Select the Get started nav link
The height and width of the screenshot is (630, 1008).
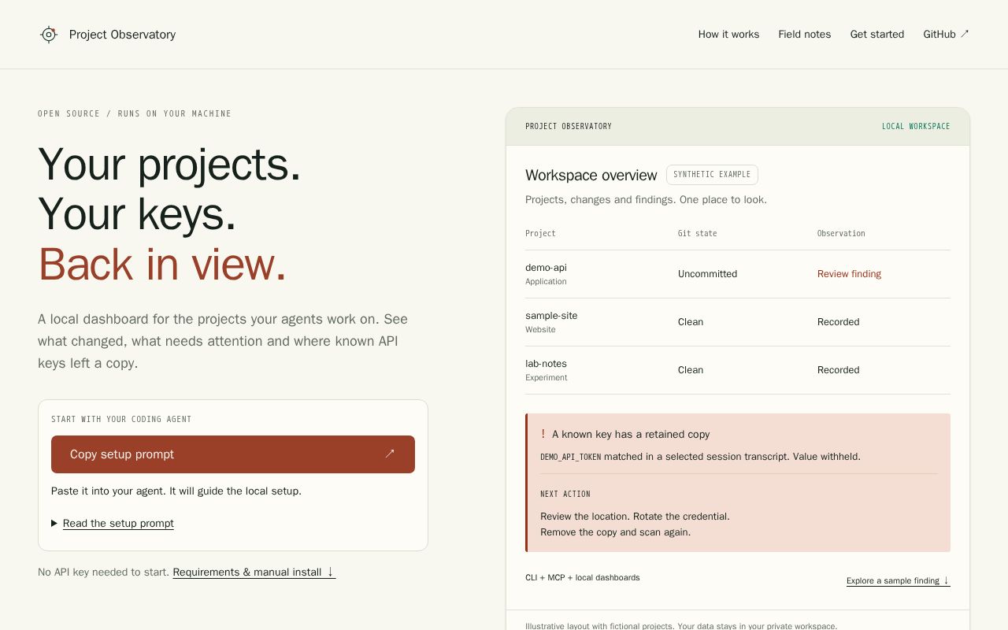[x=877, y=35]
